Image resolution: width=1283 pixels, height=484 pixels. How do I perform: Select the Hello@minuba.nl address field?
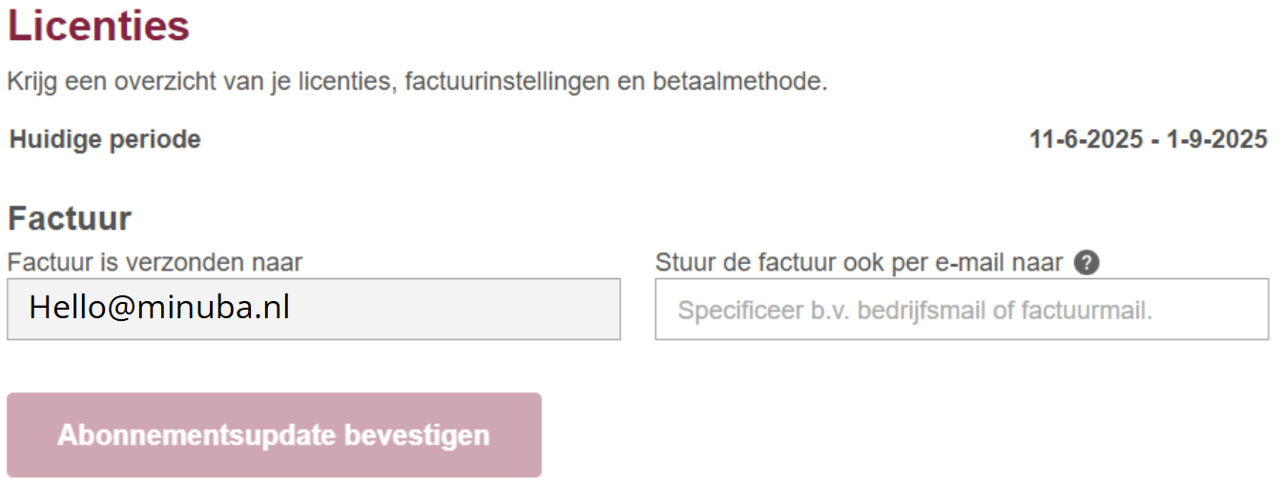[x=314, y=310]
